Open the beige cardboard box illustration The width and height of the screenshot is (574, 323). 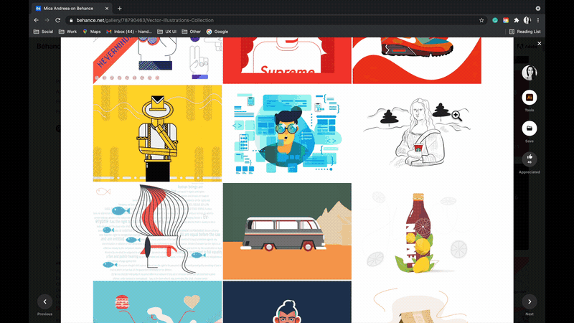[x=417, y=302]
